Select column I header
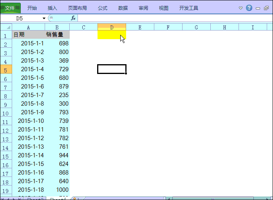Viewport: 273px width, 200px height. (253, 27)
